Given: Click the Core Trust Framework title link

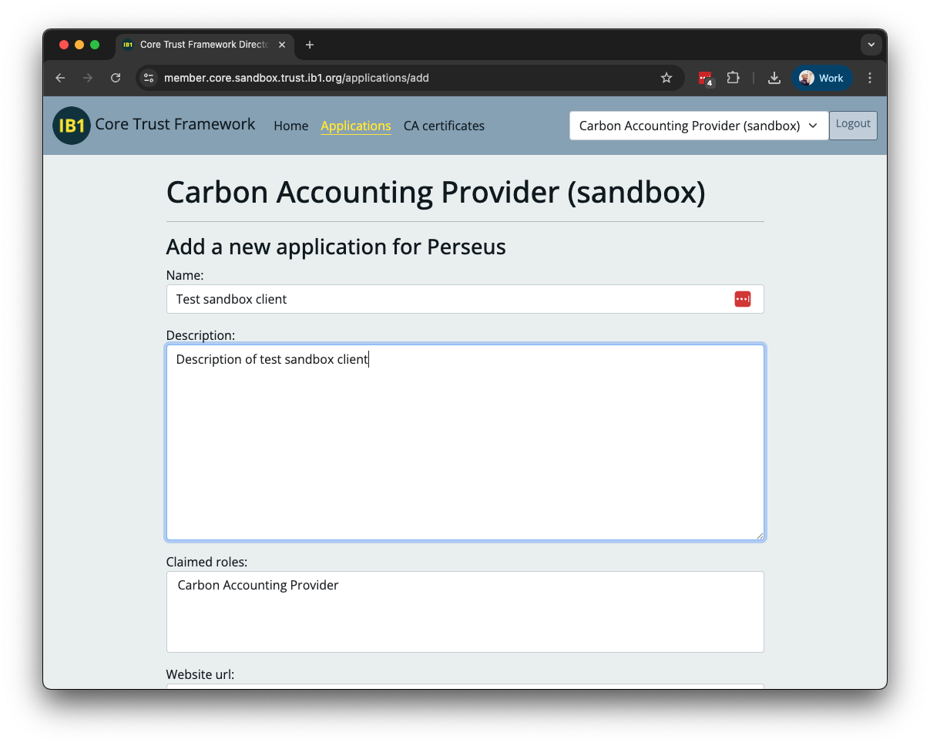Looking at the screenshot, I should pyautogui.click(x=175, y=124).
